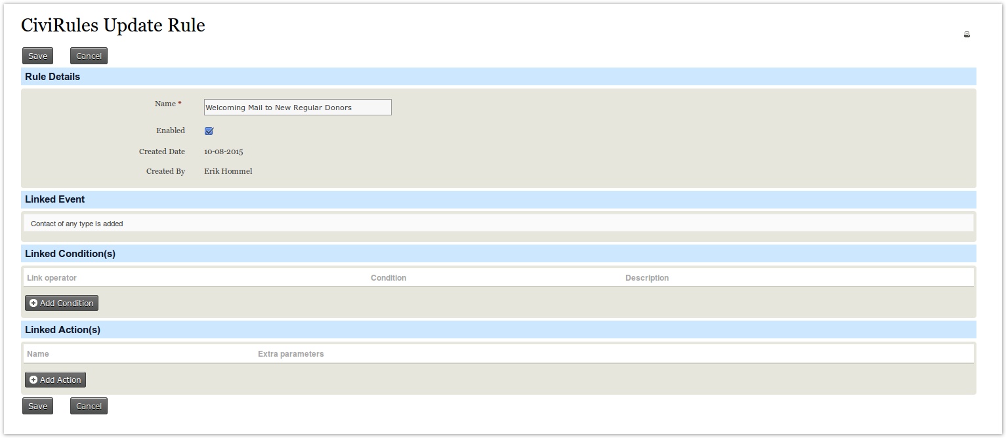Click the Link operator column header
Screen dimensions: 1006x438
(52, 278)
